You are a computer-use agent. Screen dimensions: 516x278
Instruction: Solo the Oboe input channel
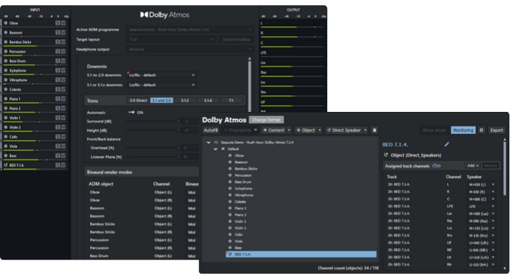(x=58, y=23)
